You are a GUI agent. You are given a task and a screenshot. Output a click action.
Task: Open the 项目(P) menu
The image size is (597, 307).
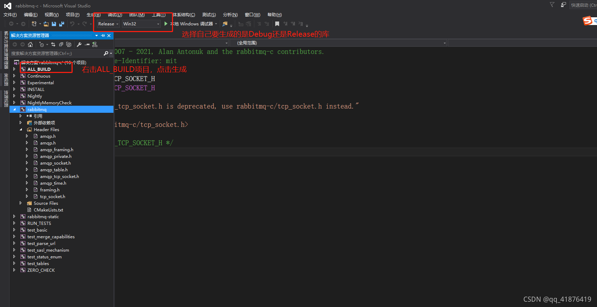coord(73,14)
